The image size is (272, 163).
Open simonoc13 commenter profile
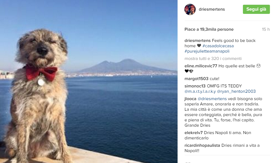coord(195,86)
